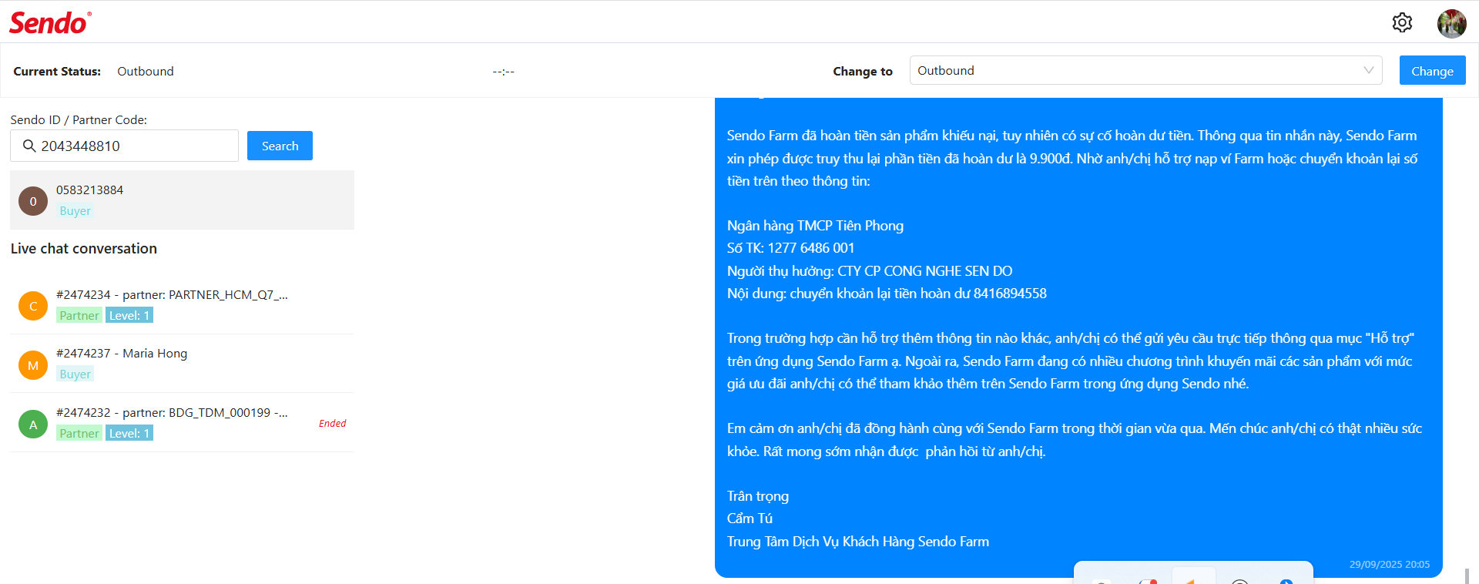The image size is (1479, 584).
Task: Open chat #2474234 partner PARTNER_HCM_Q7
Action: [182, 305]
